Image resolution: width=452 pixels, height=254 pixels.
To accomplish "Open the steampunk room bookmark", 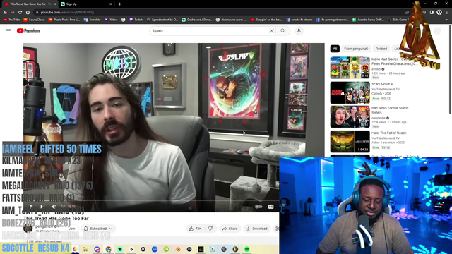I will (x=231, y=20).
